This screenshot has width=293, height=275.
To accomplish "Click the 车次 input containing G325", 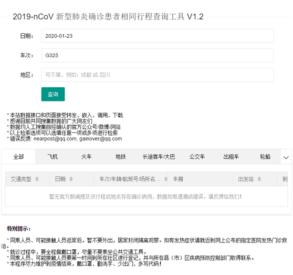I will (x=158, y=55).
